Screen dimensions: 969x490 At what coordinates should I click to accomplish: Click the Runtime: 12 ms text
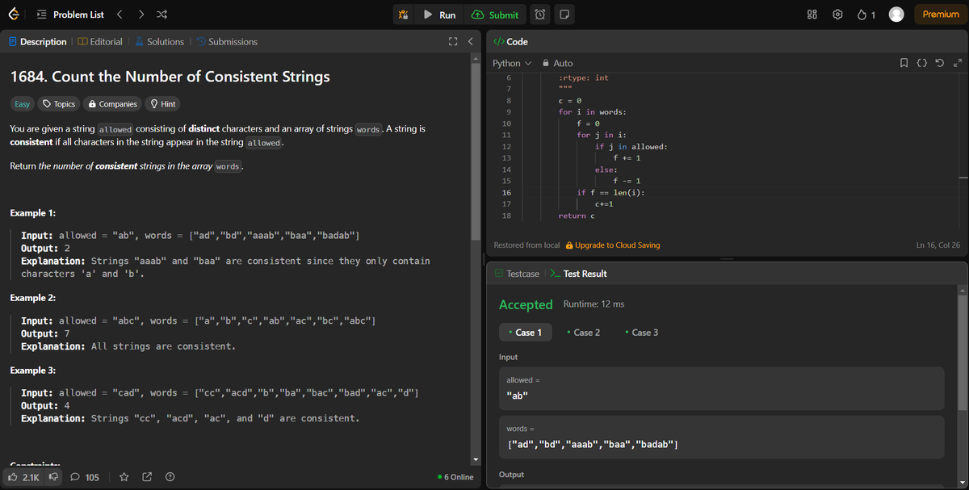click(594, 304)
